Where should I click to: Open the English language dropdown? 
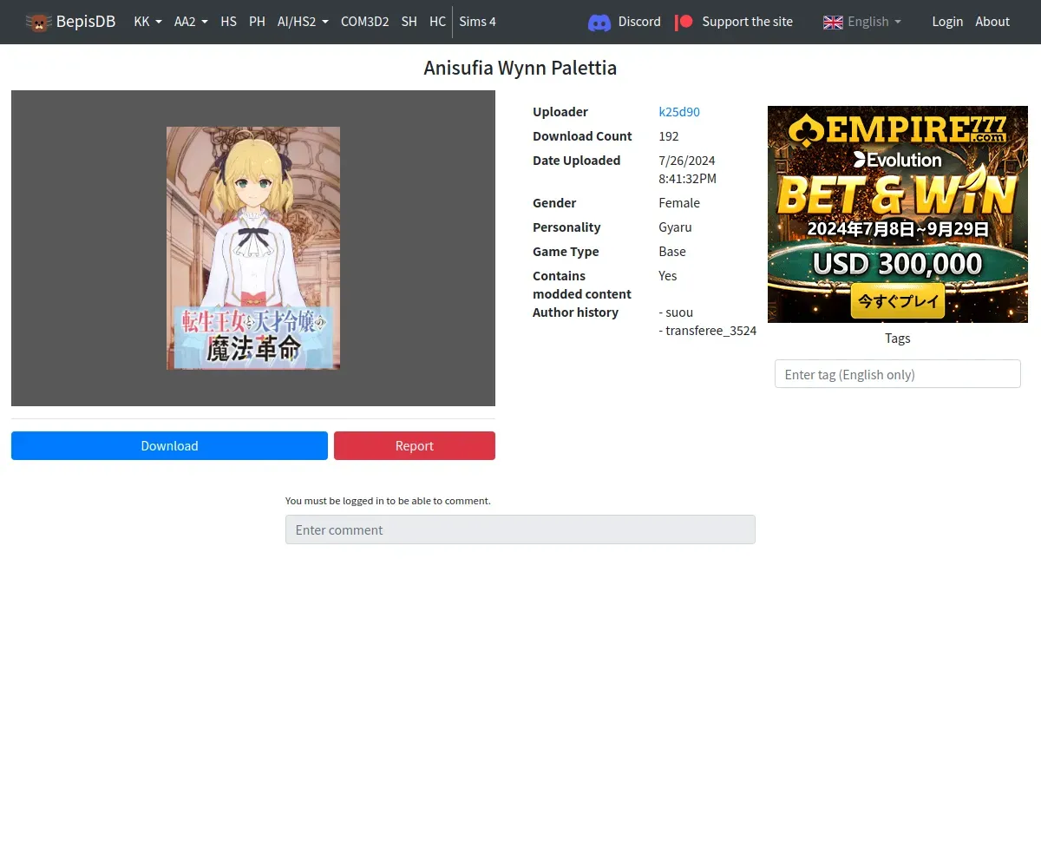(x=862, y=22)
